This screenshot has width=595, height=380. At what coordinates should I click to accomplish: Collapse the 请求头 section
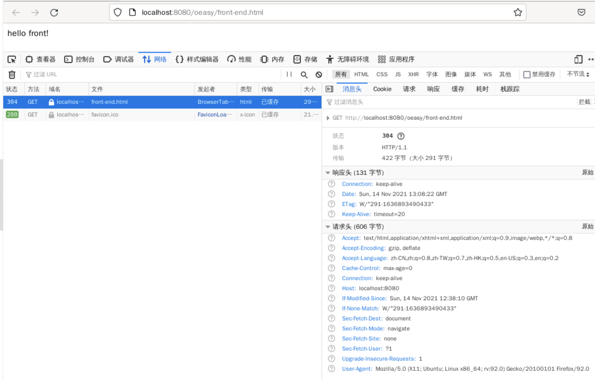coord(328,227)
